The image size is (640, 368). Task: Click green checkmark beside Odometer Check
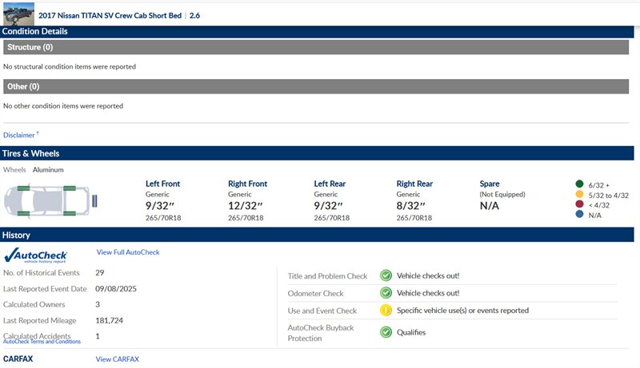tap(386, 293)
